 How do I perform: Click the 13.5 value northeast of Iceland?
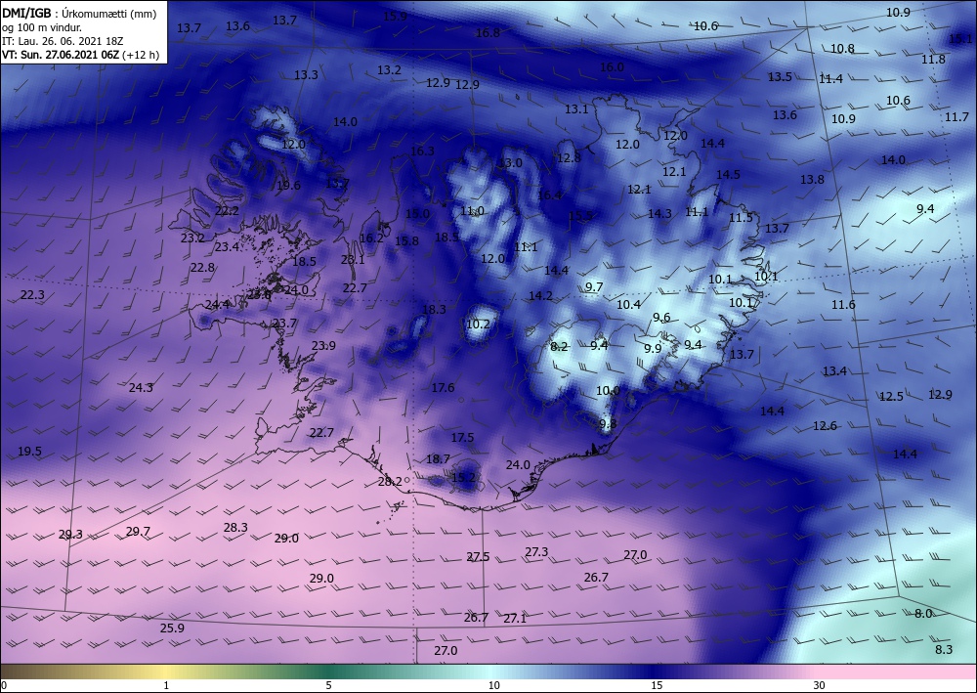pos(780,76)
